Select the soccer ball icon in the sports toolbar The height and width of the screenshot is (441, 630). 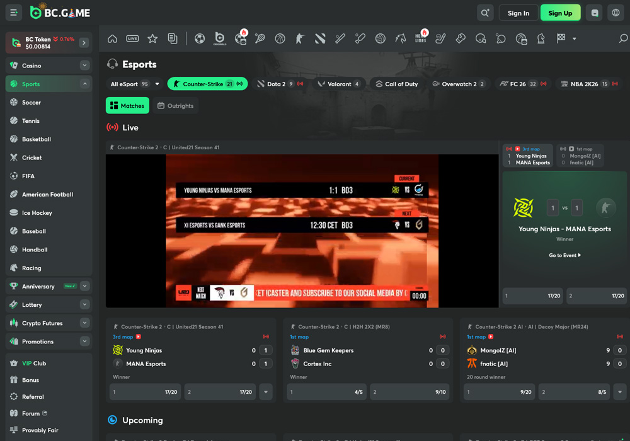(x=200, y=38)
